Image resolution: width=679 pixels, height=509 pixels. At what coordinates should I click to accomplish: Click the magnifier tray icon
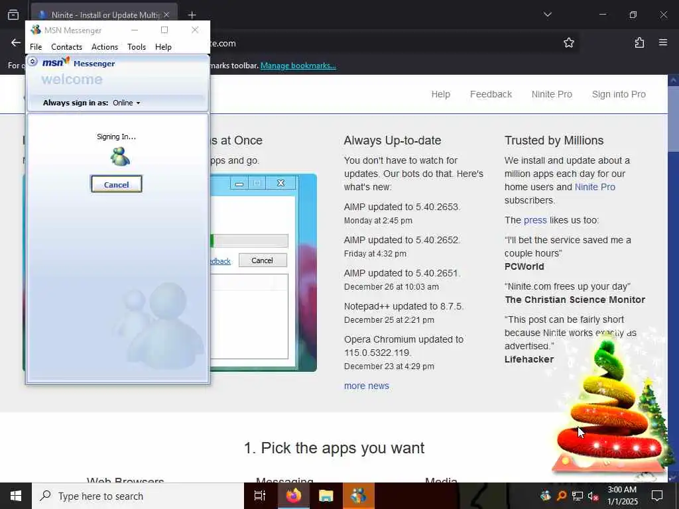561,496
